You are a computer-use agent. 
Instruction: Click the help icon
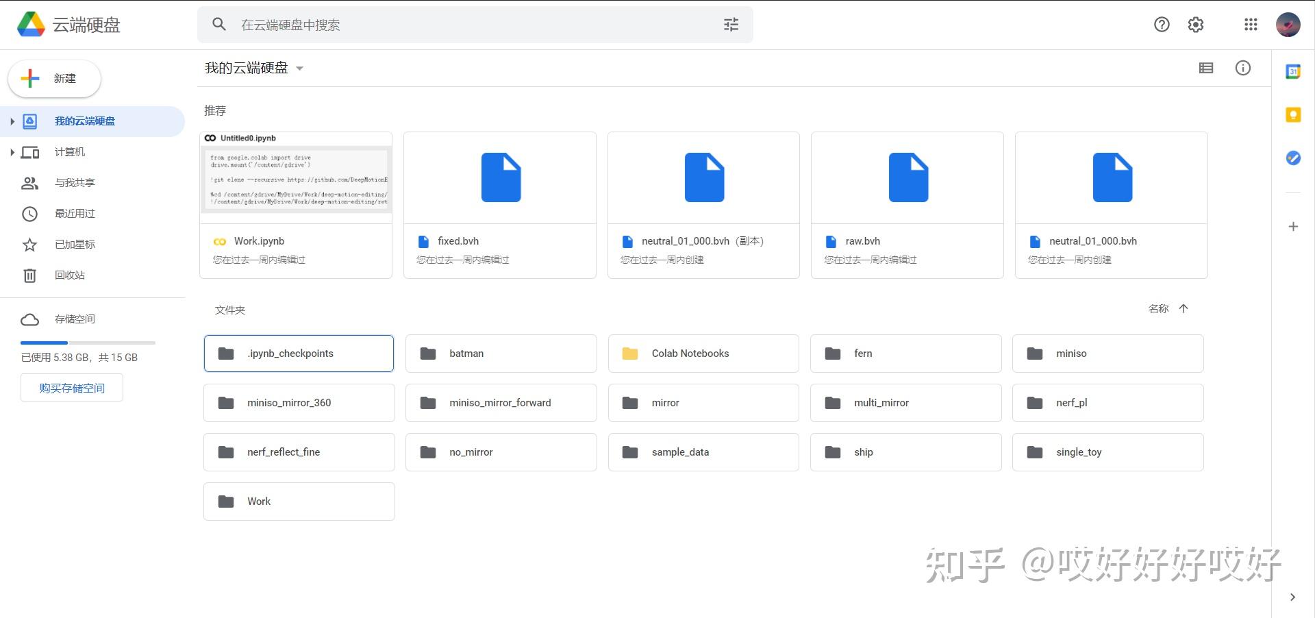click(x=1162, y=24)
